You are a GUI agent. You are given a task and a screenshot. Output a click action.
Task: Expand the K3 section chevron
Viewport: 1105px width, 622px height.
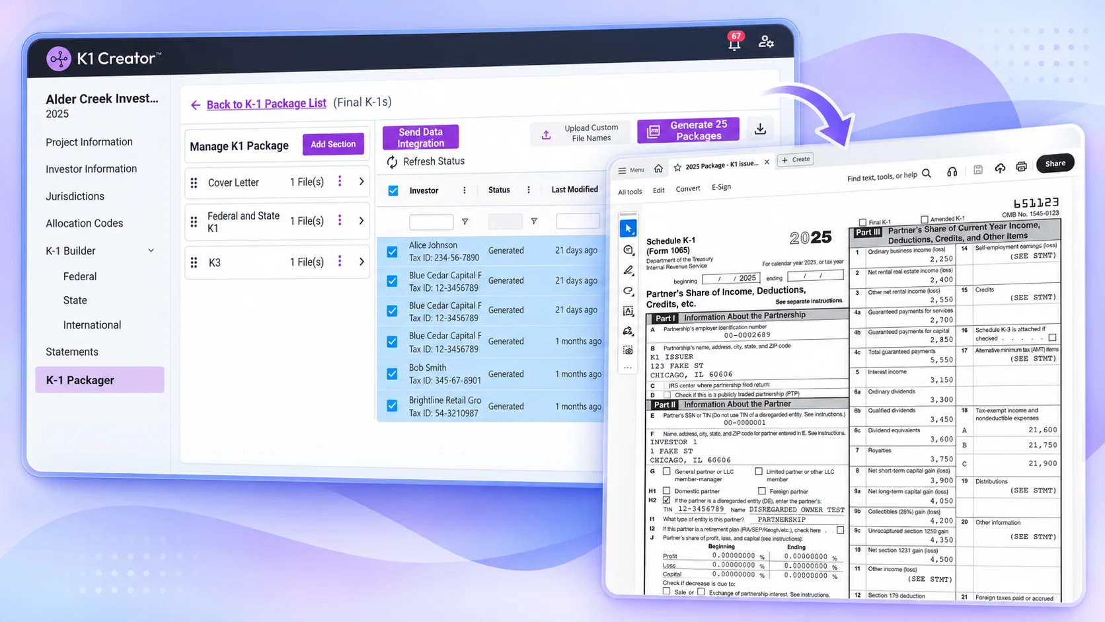[362, 262]
